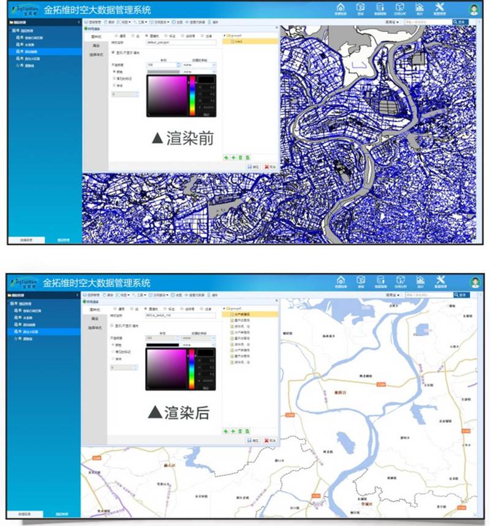This screenshot has height=526, width=490.
Task: Click the first green add-rule icon in 渲染前 dialog
Action: (x=225, y=157)
